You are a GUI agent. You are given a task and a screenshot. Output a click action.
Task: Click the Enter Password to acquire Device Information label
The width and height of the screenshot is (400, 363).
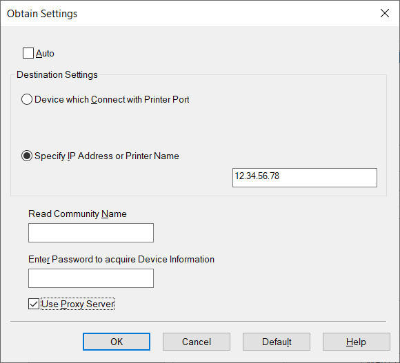pos(121,259)
